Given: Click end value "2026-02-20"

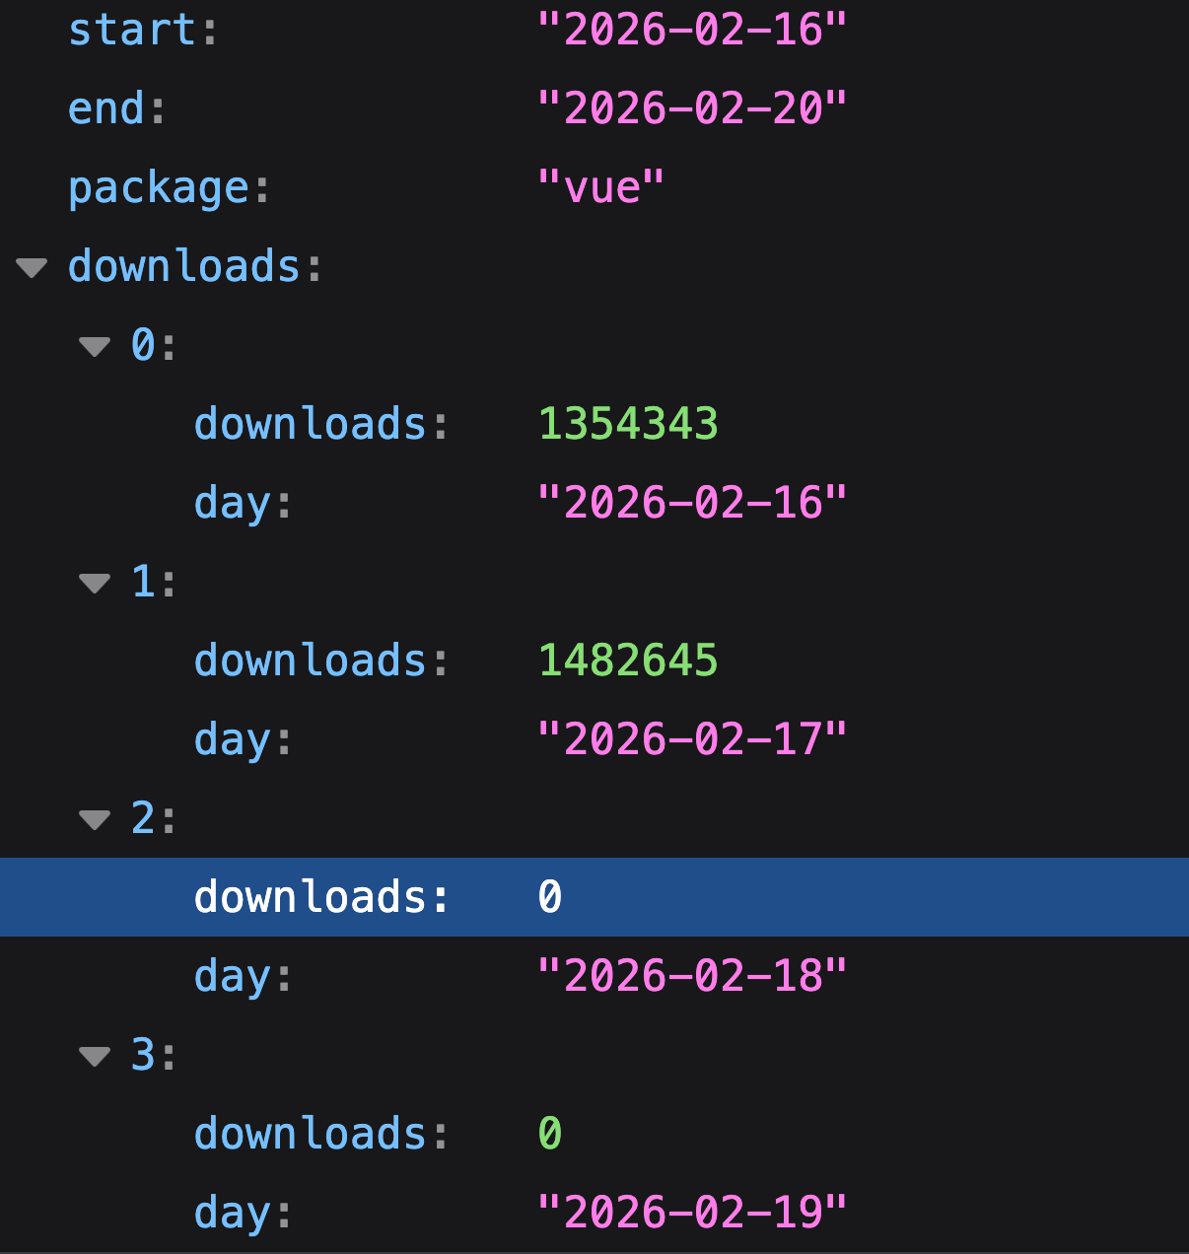Looking at the screenshot, I should point(691,108).
